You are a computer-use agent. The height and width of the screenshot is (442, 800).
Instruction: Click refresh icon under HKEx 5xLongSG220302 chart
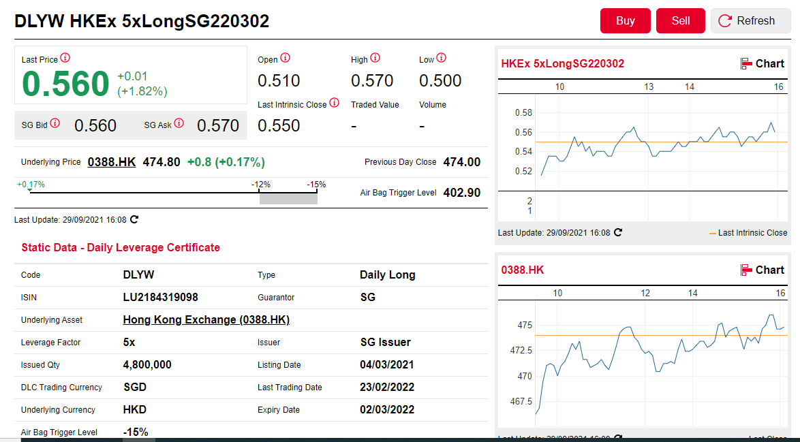click(618, 232)
